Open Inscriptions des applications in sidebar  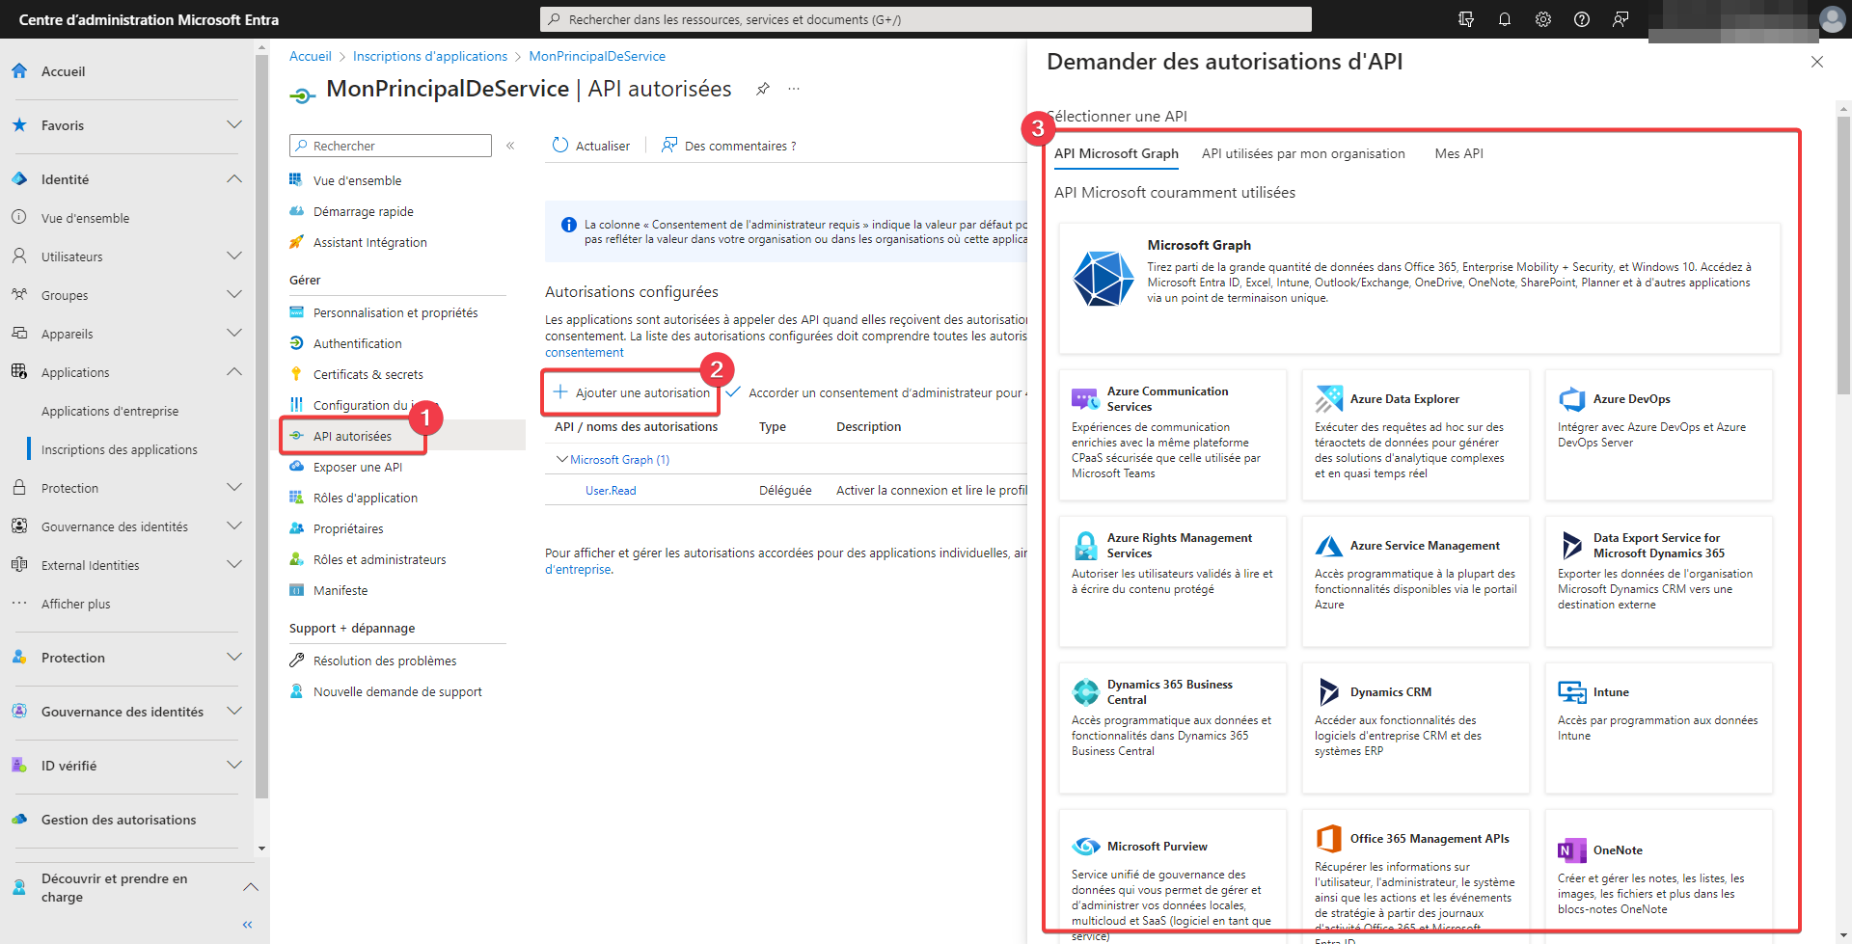click(x=120, y=449)
